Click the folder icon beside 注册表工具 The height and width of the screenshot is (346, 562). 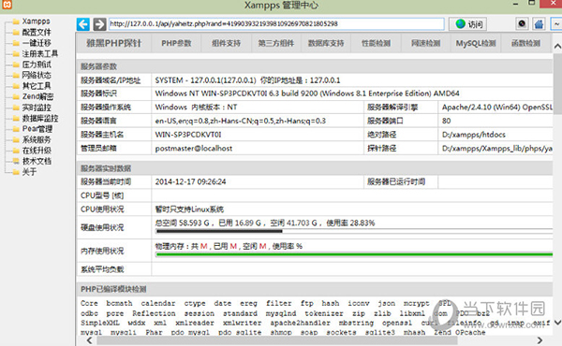coord(16,54)
